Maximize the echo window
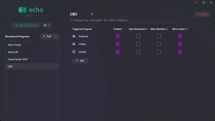This screenshot has height=121, width=215. pos(204,3)
